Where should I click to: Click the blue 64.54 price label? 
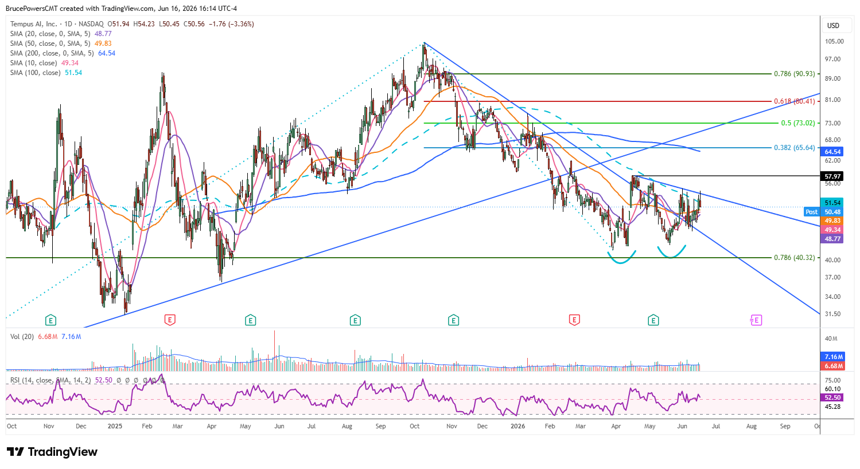832,152
